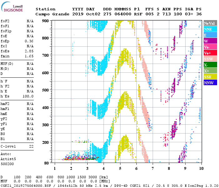Click the RSF program value
The width and height of the screenshot is (219, 188).
138,14
